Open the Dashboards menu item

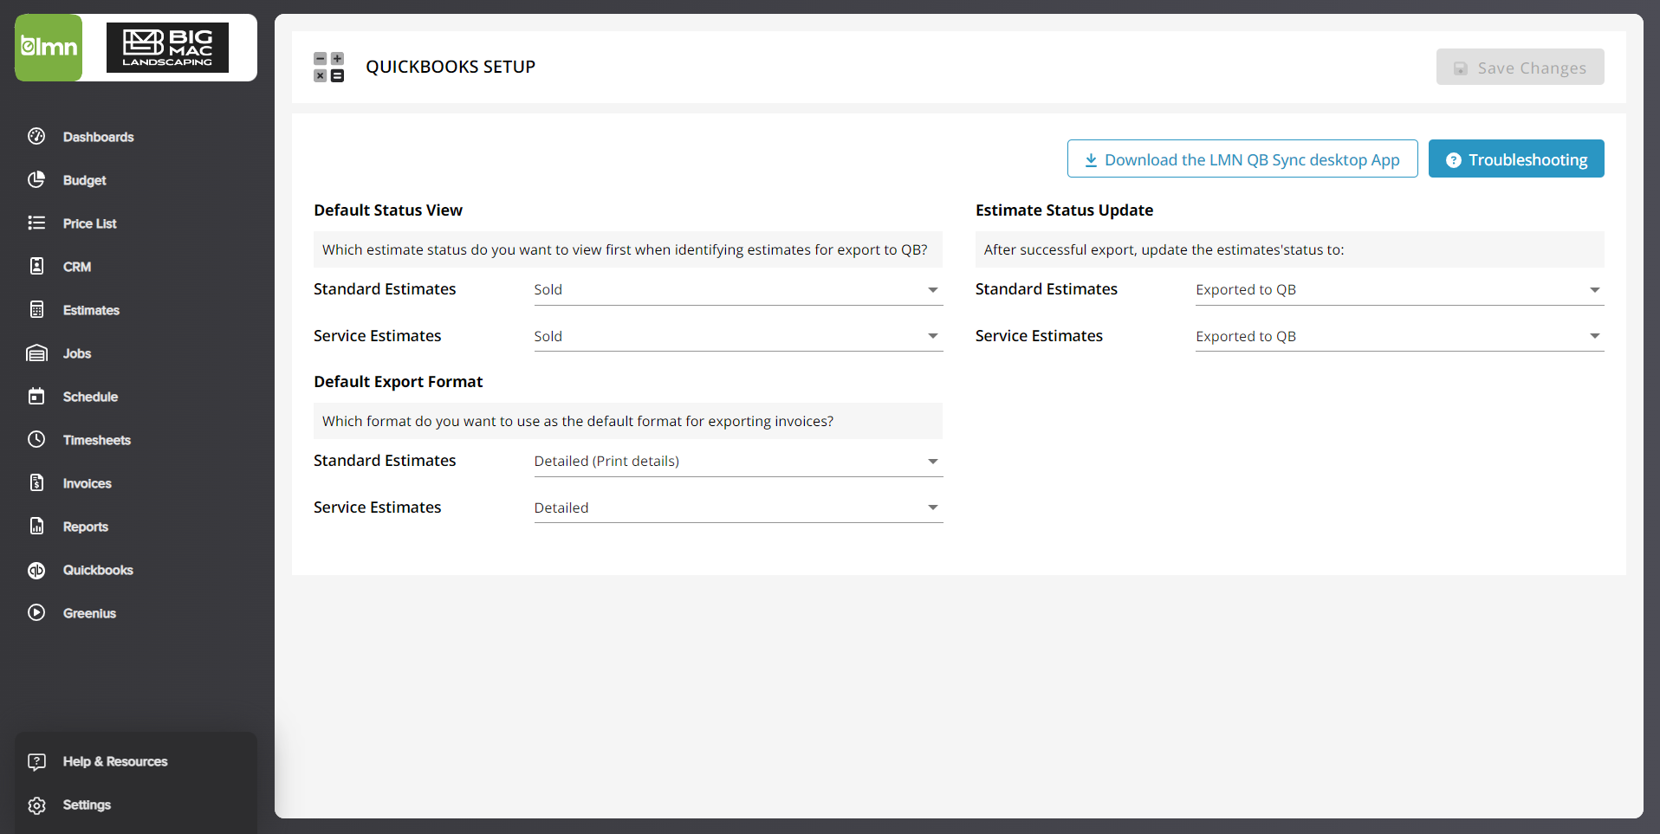(x=99, y=137)
